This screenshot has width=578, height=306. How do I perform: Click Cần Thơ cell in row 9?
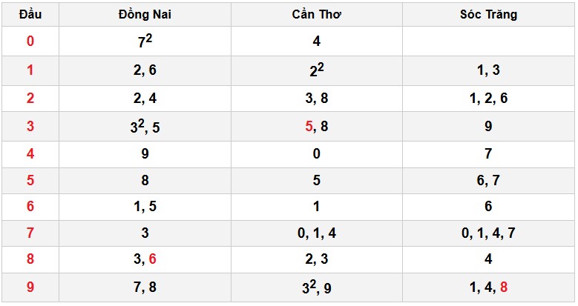317,287
